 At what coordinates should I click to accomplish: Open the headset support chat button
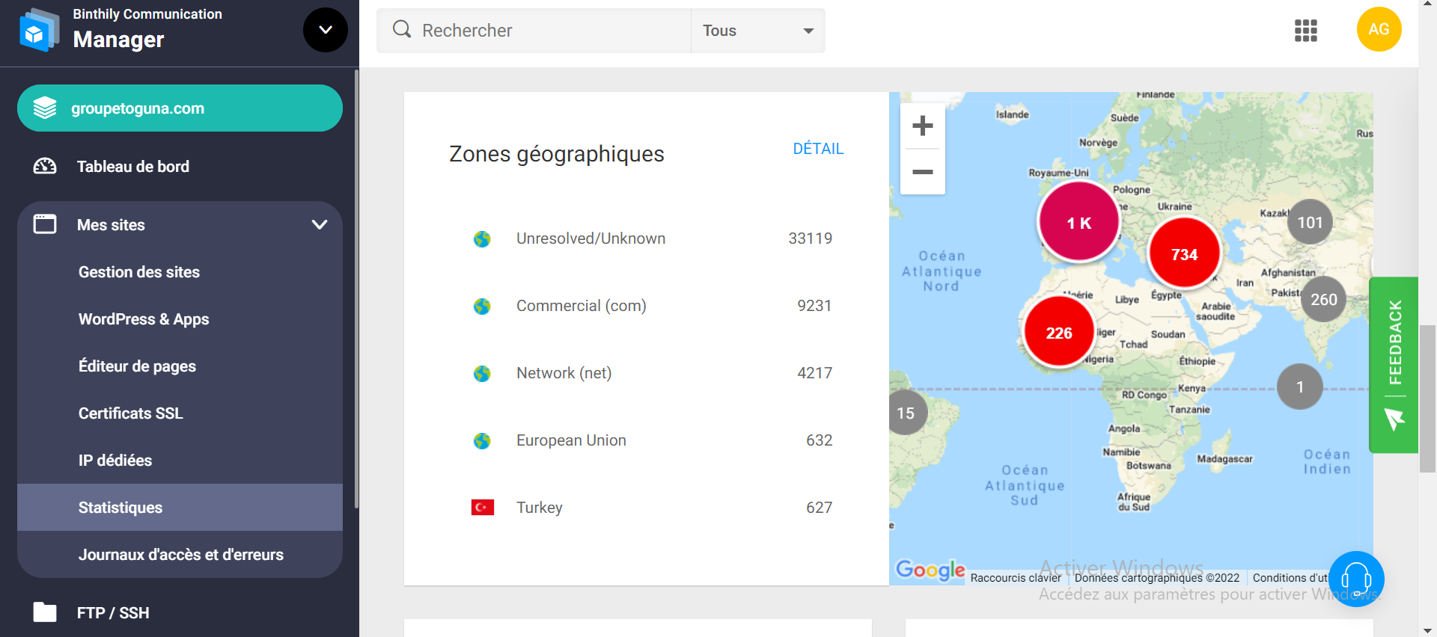tap(1356, 579)
